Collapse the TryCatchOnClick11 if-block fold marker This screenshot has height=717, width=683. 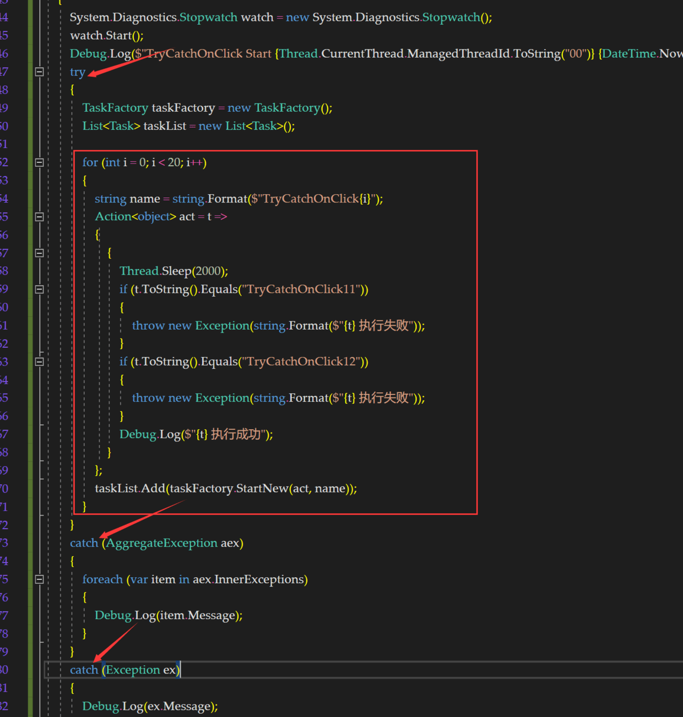(39, 289)
